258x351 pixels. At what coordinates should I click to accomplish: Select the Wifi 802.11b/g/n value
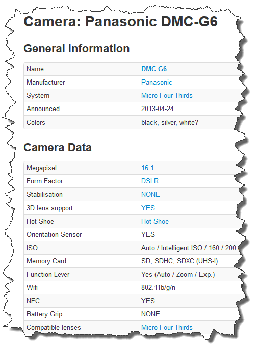tap(158, 287)
